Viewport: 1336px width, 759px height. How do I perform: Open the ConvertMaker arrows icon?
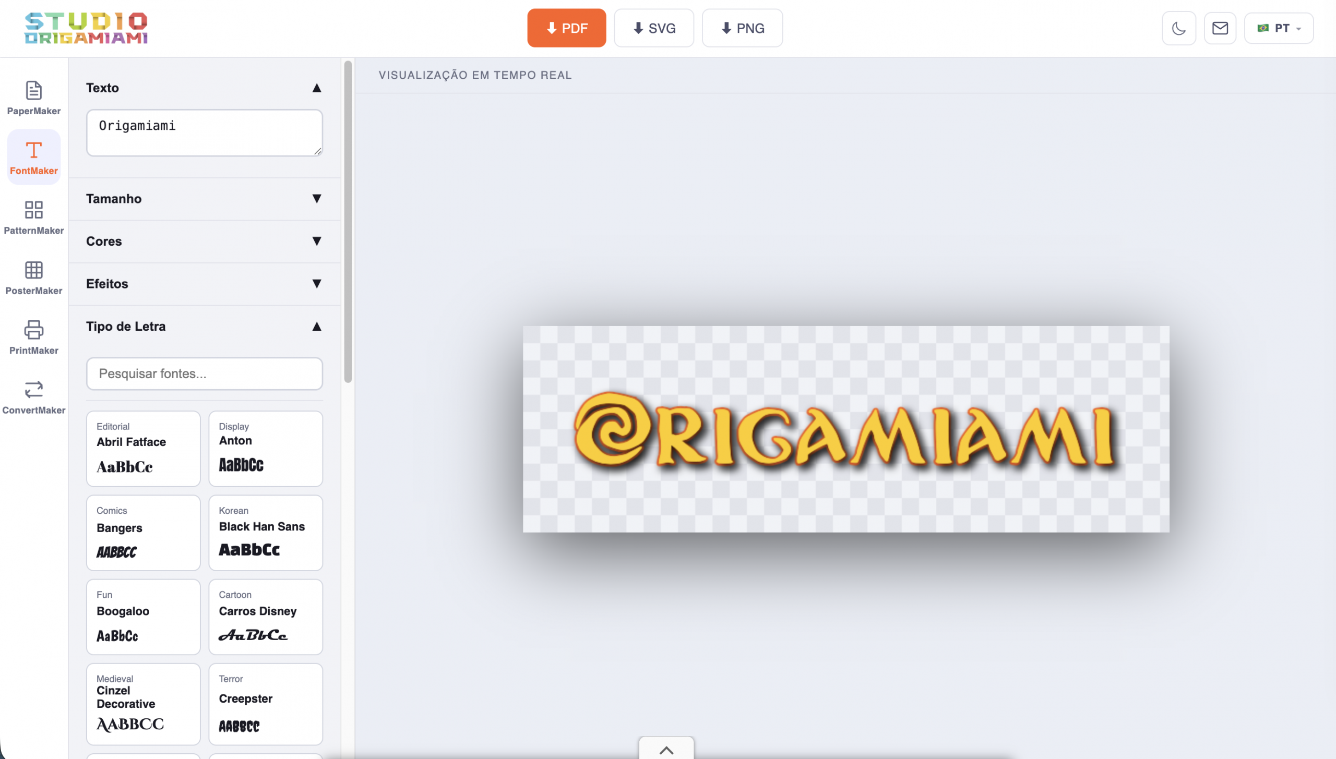pos(34,397)
